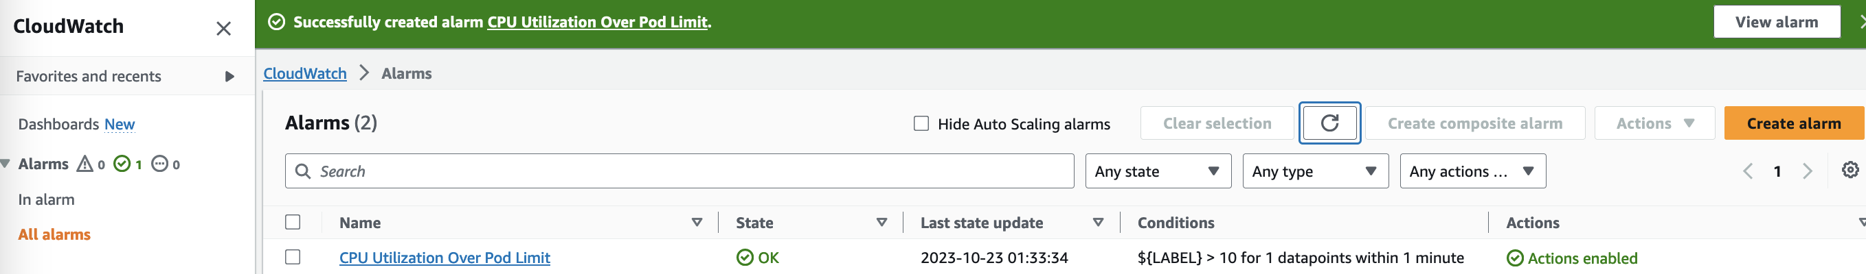Refresh the alarms list
The height and width of the screenshot is (274, 1866).
(x=1329, y=123)
